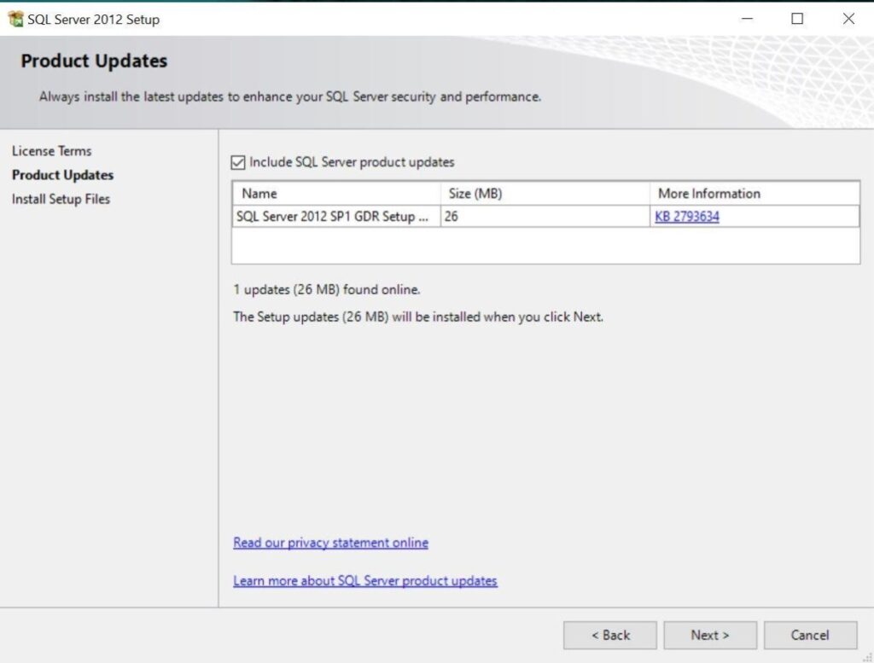Click the Next button to install updates
The height and width of the screenshot is (663, 874).
708,635
